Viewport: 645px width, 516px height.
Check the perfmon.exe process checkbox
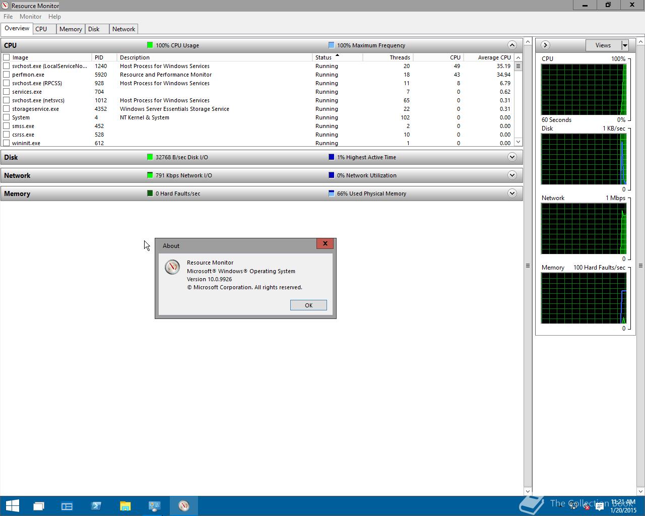(7, 75)
